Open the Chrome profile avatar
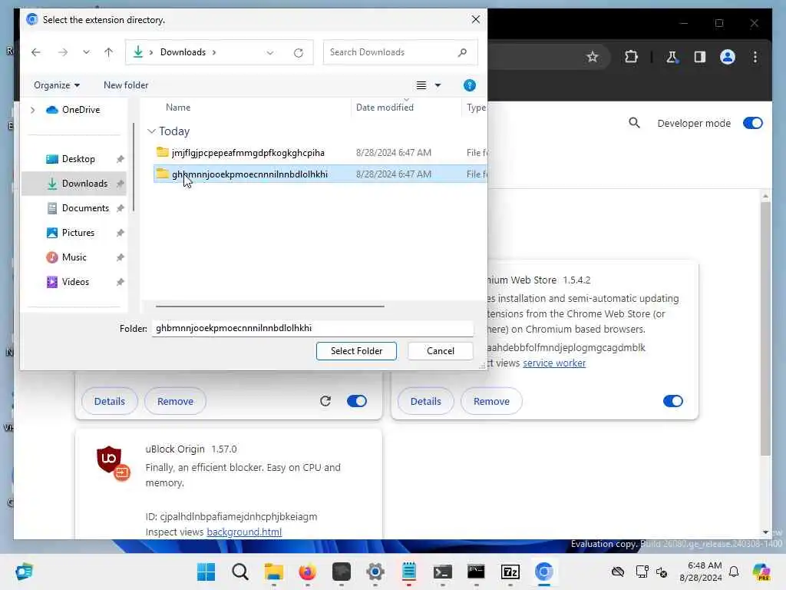 (728, 57)
